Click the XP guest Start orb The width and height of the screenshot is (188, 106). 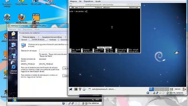click(x=14, y=100)
